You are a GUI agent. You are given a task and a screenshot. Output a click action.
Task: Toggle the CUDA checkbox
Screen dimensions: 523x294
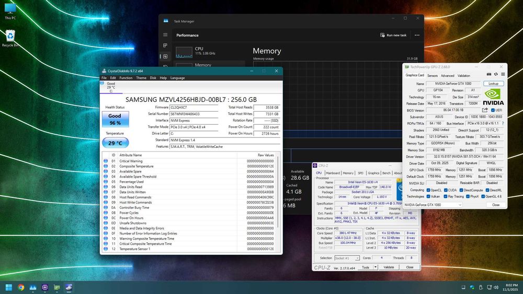pos(446,190)
